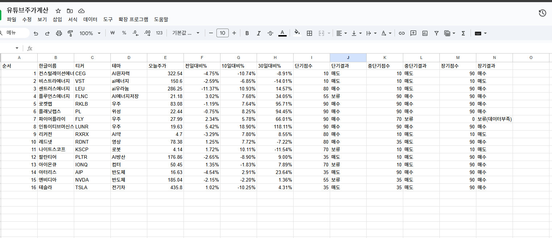The height and width of the screenshot is (238, 552).
Task: Toggle italic formatting
Action: (258, 33)
